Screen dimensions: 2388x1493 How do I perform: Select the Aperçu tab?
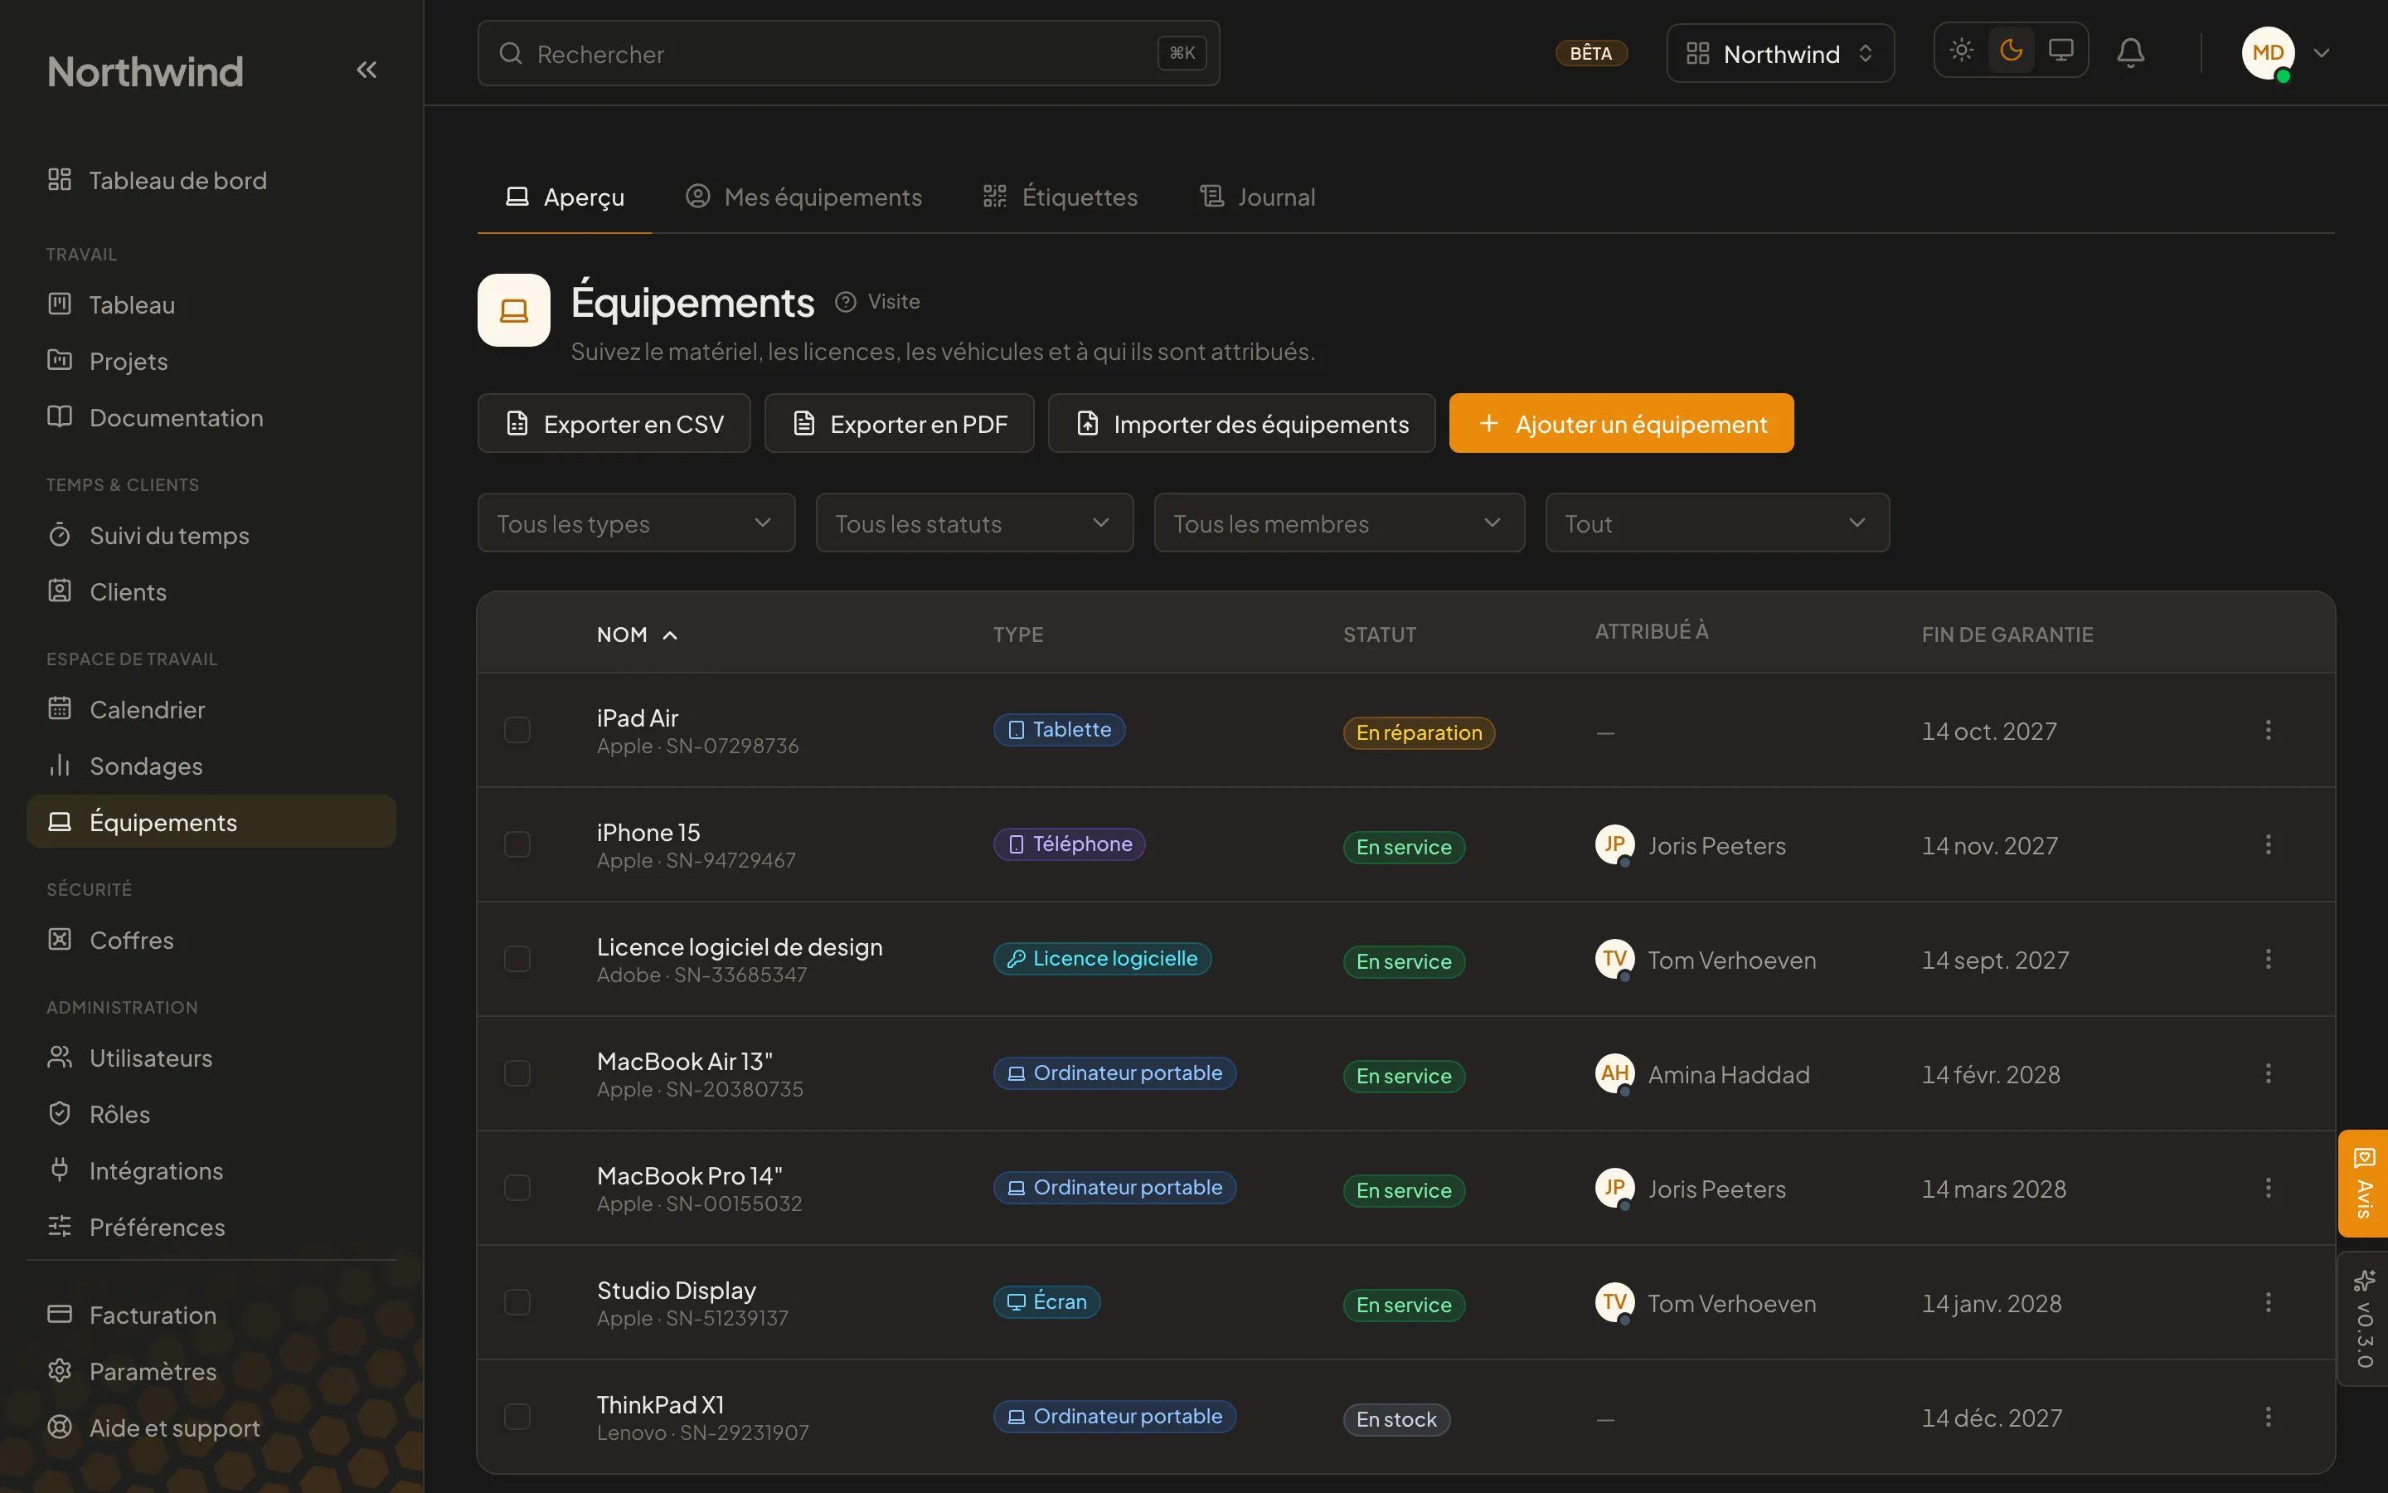pos(565,197)
